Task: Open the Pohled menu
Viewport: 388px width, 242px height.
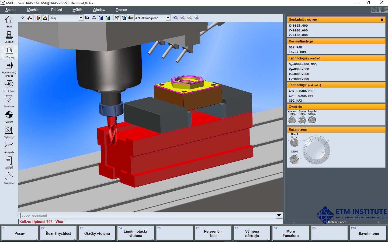Action: pyautogui.click(x=57, y=10)
